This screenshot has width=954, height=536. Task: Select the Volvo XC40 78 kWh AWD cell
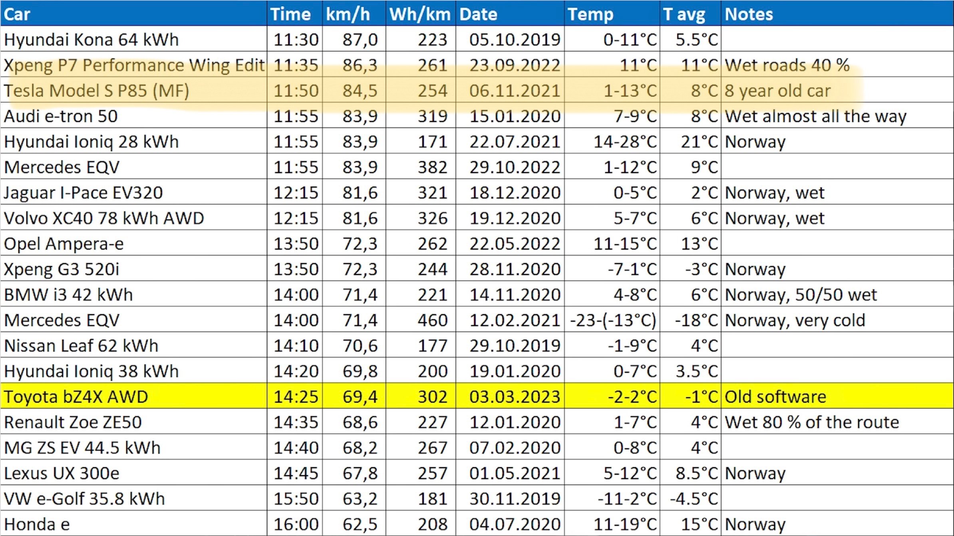click(134, 218)
